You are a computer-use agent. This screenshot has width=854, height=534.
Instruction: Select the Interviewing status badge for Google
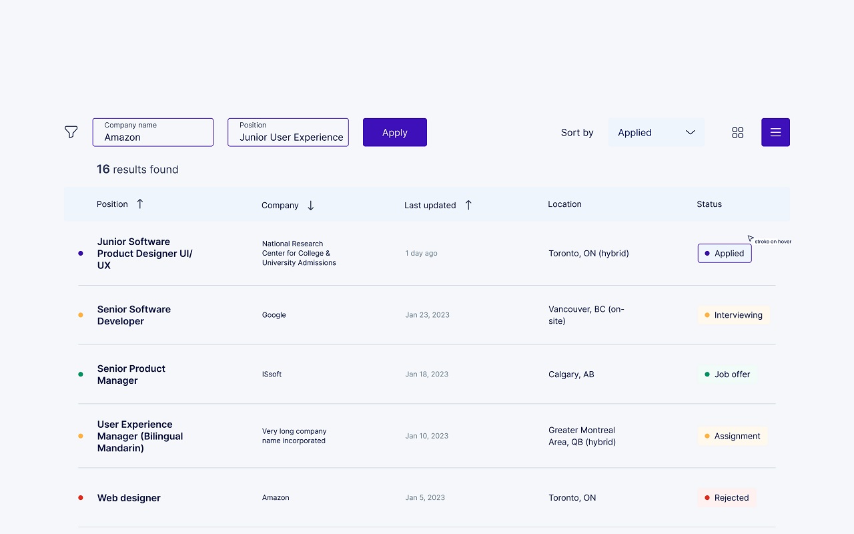click(734, 314)
